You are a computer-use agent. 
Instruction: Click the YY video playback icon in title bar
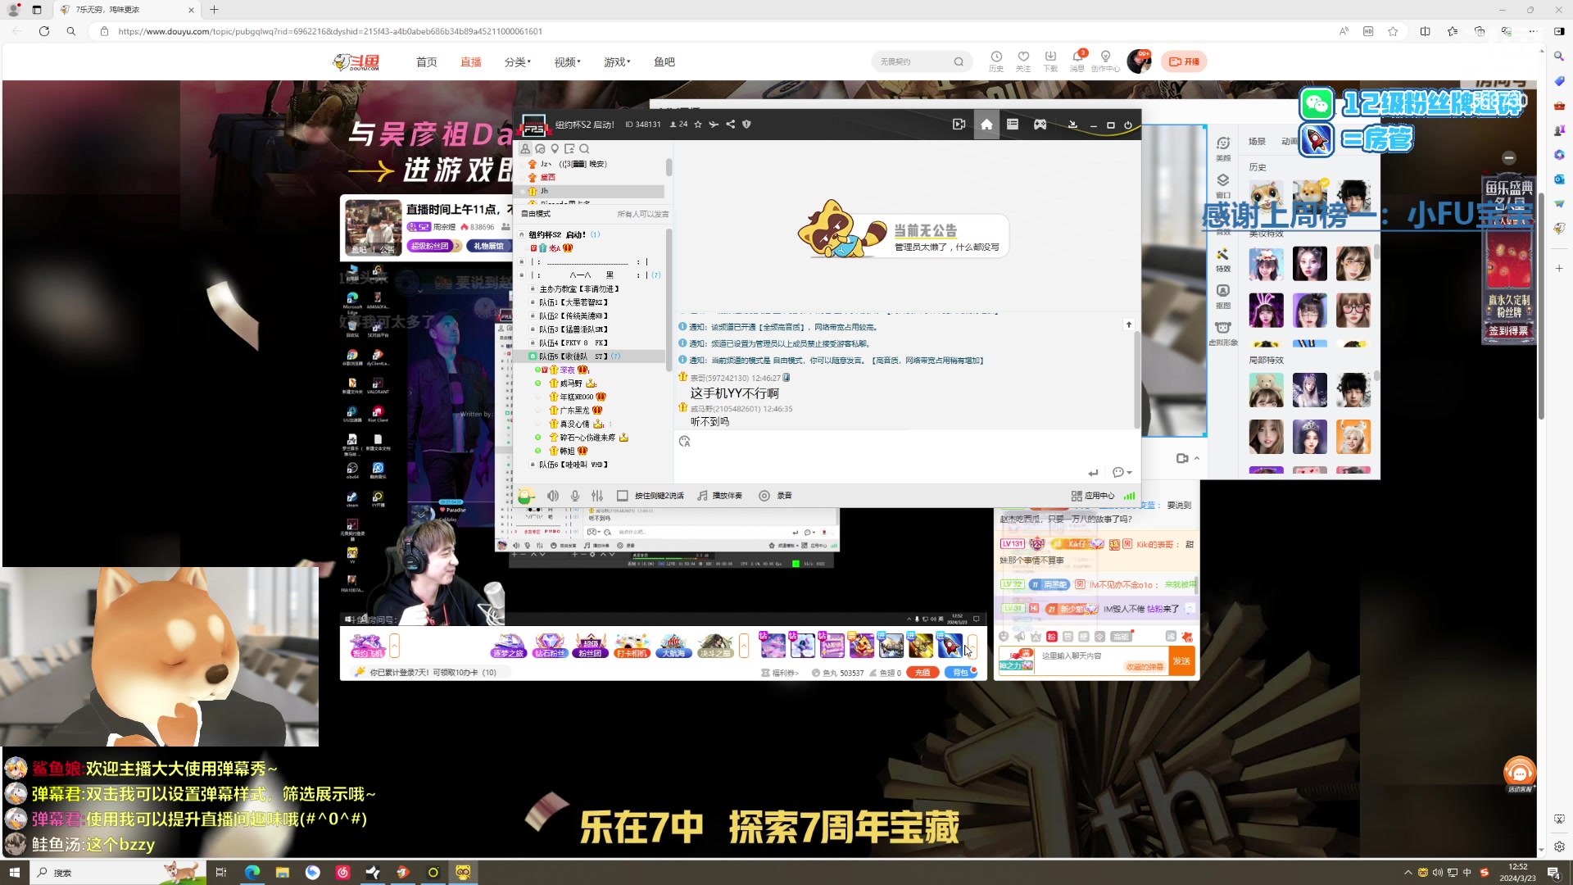[959, 125]
